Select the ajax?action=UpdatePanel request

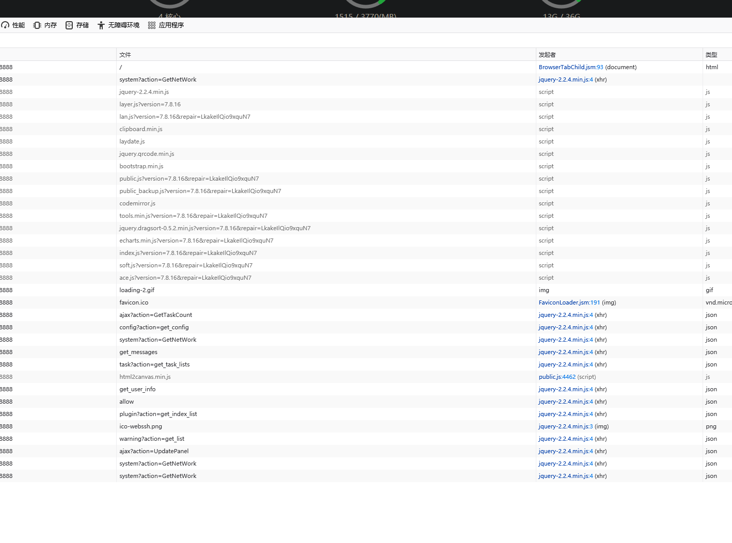coord(154,451)
